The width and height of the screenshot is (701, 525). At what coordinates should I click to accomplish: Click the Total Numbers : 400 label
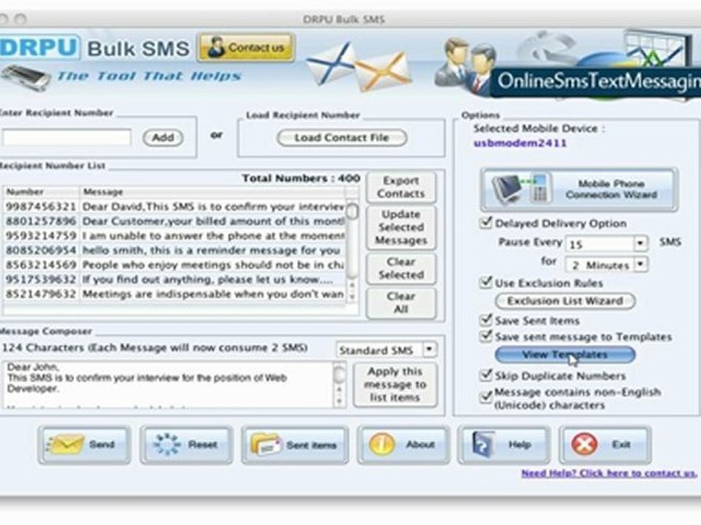pyautogui.click(x=301, y=178)
